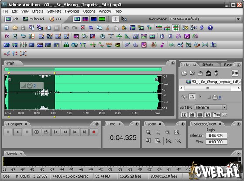Click the Open folder icon

point(15,28)
